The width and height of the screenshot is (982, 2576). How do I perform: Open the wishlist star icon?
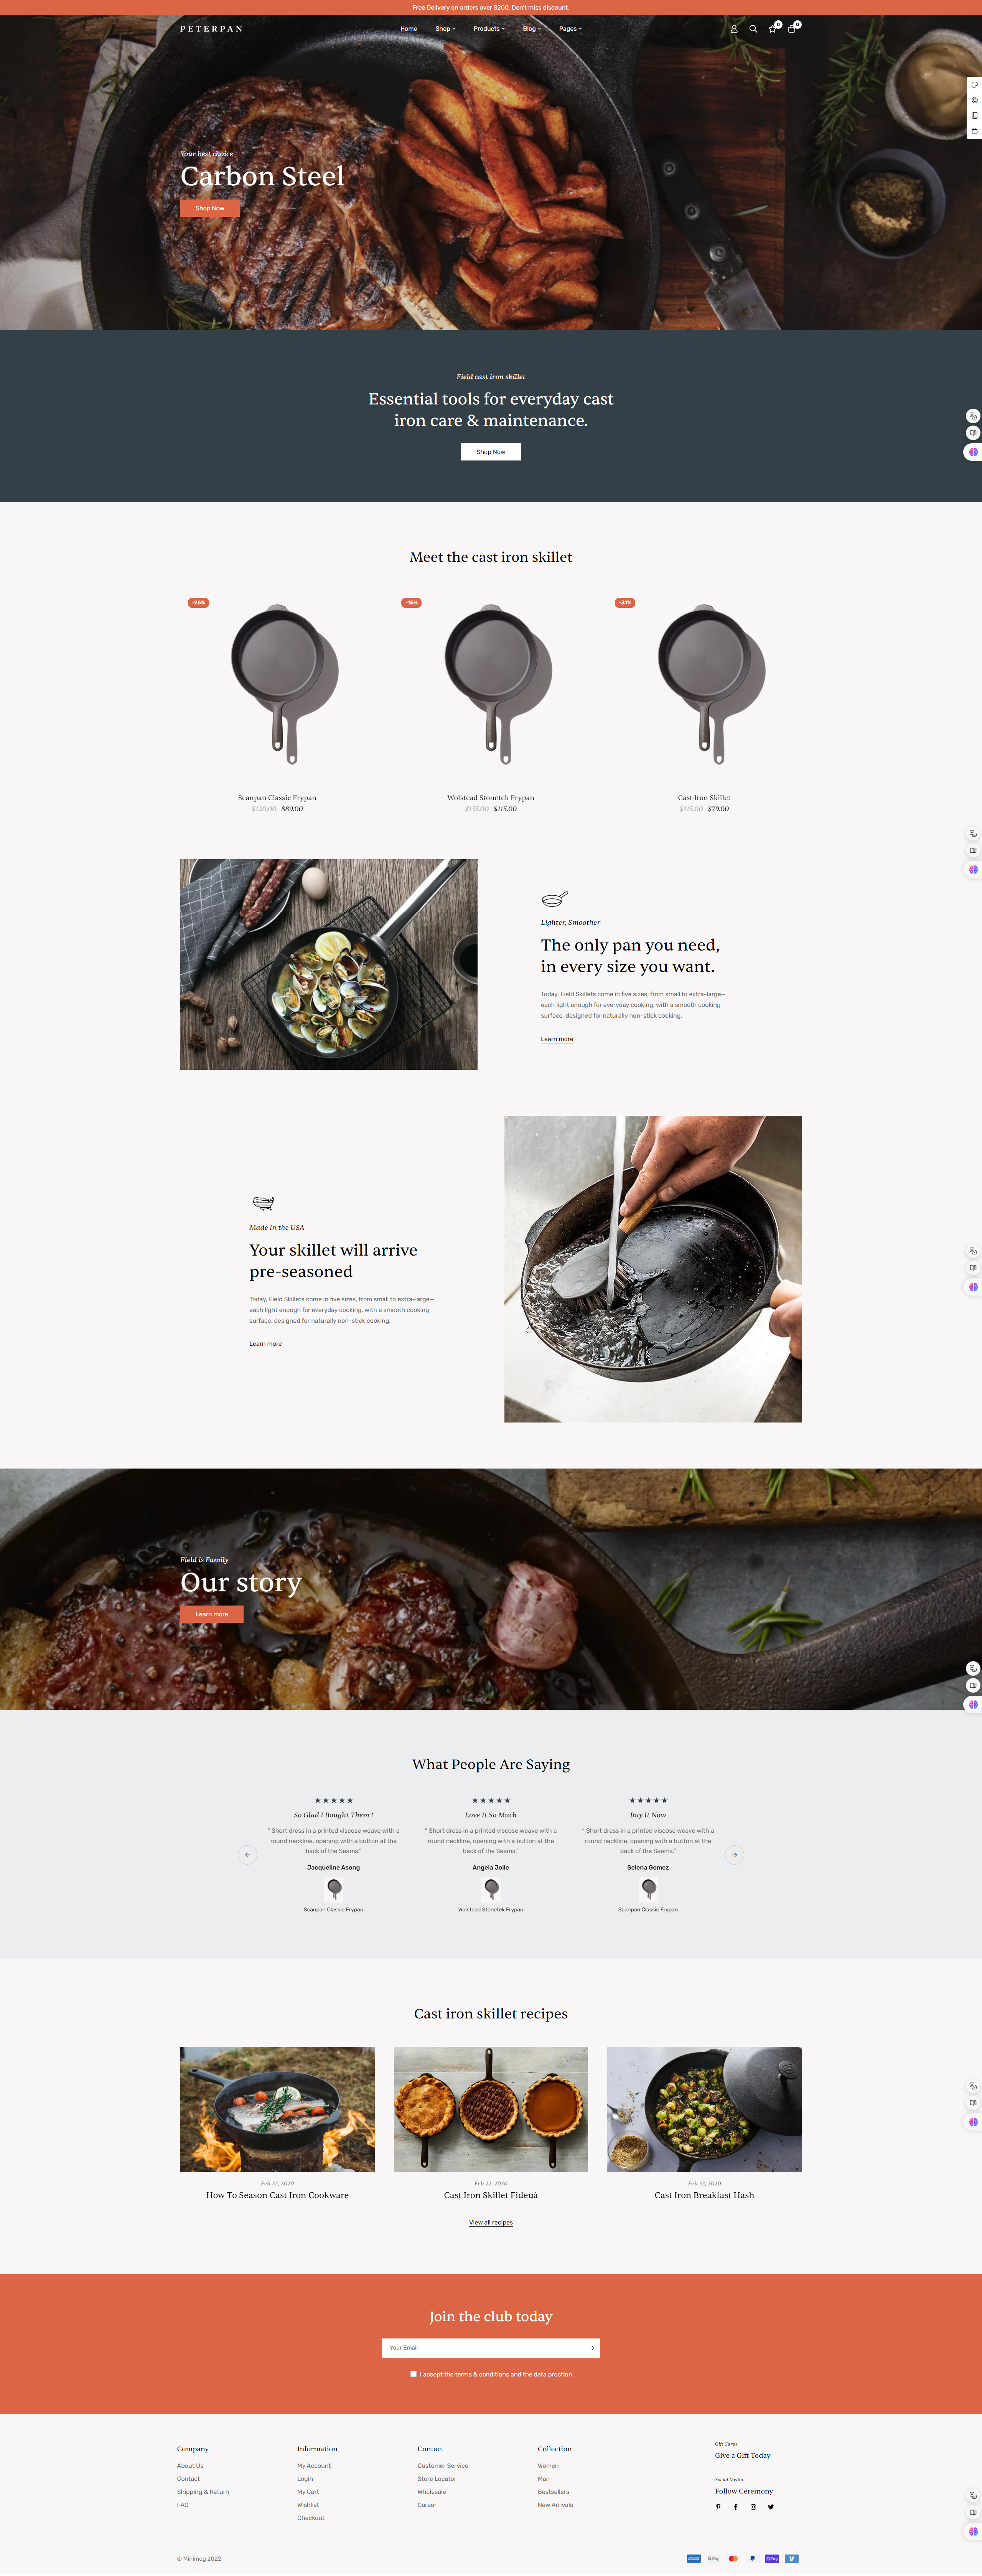click(772, 29)
